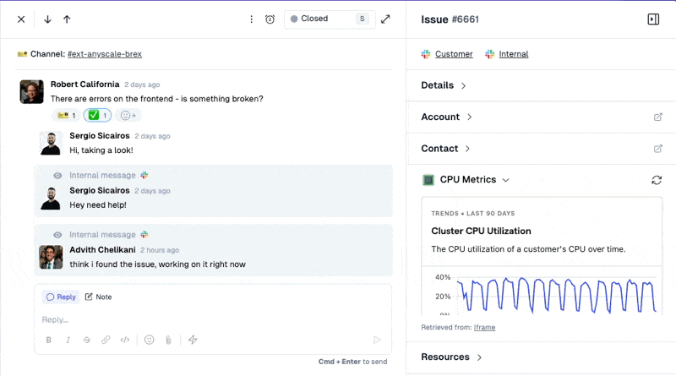Add an emoji reaction to Robert's message
Image resolution: width=676 pixels, height=376 pixels.
click(128, 116)
